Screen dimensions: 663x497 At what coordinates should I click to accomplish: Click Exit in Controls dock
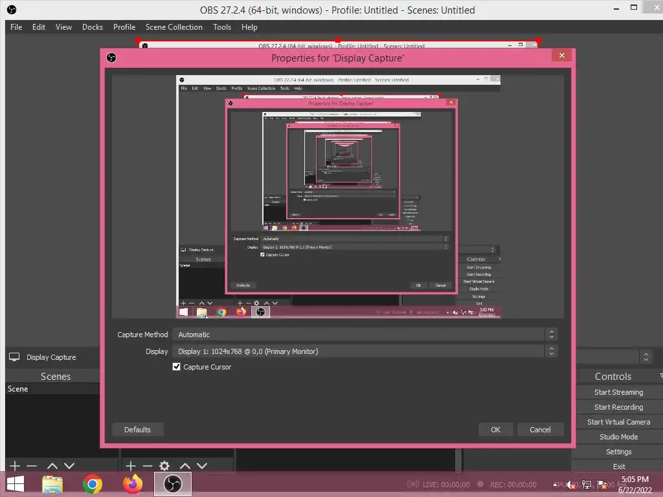[618, 466]
